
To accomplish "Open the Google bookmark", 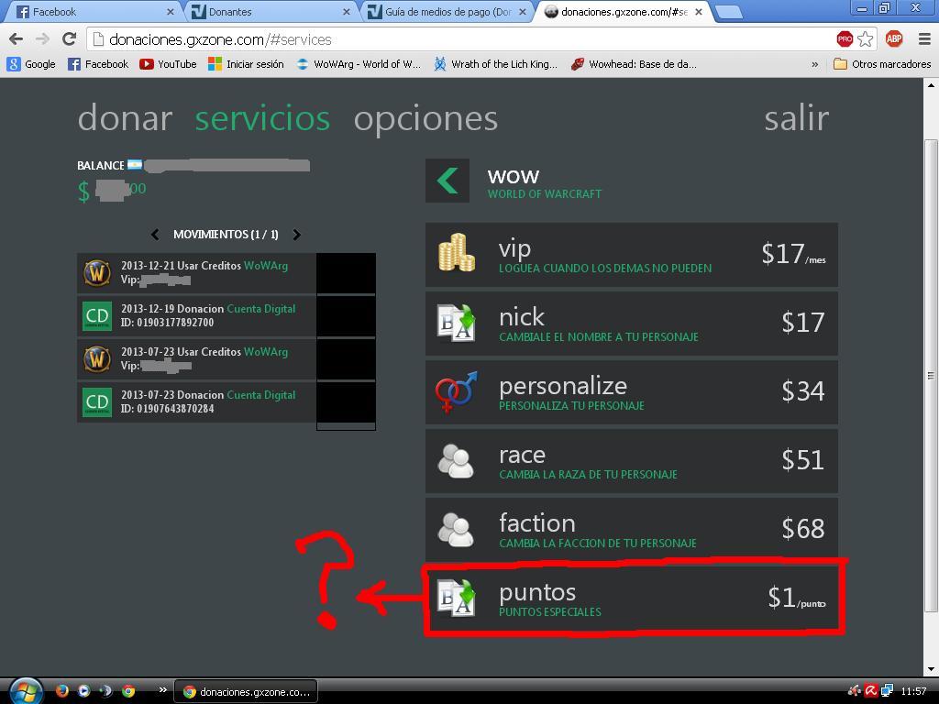I will (x=31, y=64).
